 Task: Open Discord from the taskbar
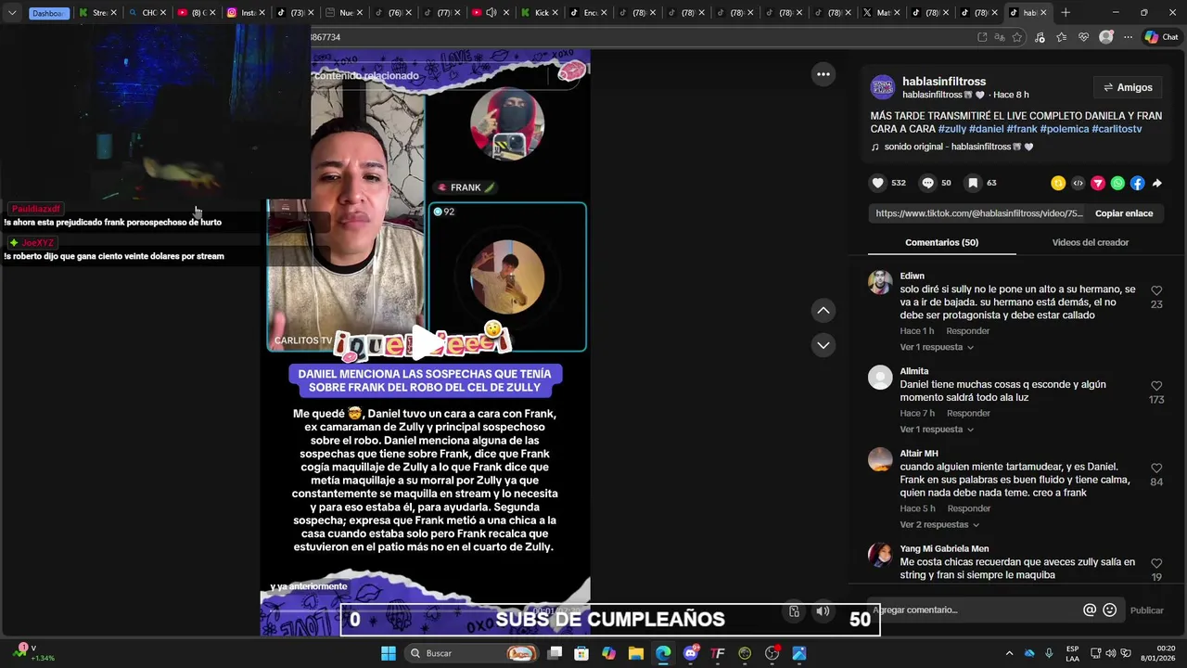point(690,653)
